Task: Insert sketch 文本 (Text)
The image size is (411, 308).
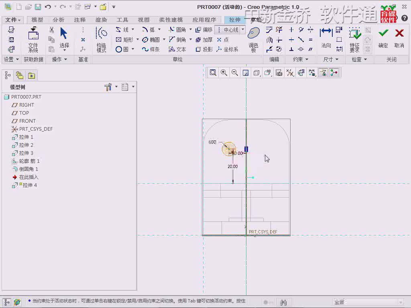Action: click(x=177, y=49)
